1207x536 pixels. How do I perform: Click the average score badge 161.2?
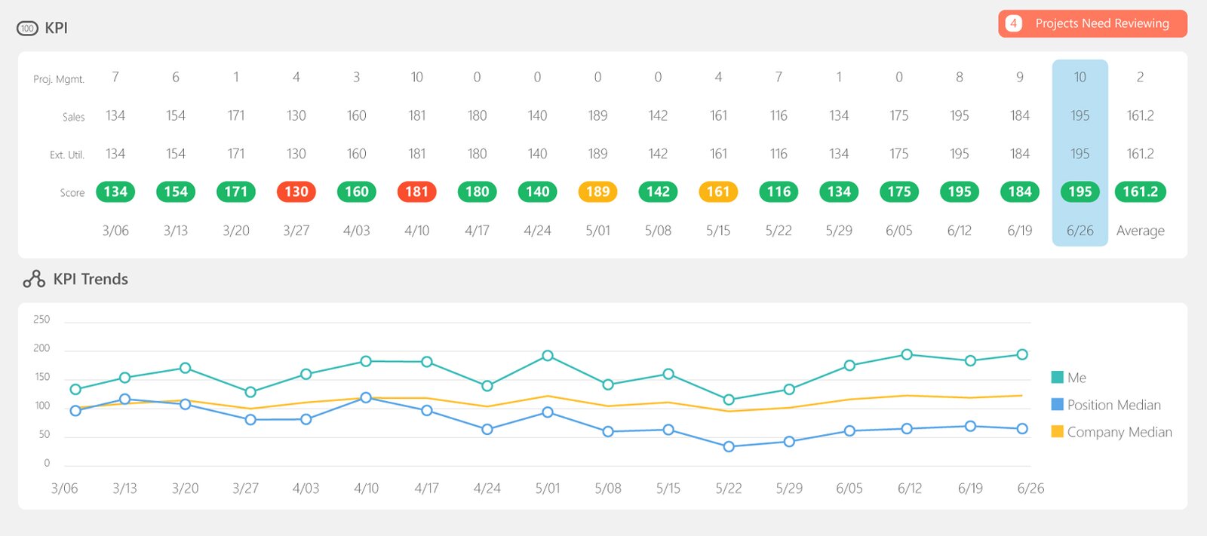pos(1141,191)
